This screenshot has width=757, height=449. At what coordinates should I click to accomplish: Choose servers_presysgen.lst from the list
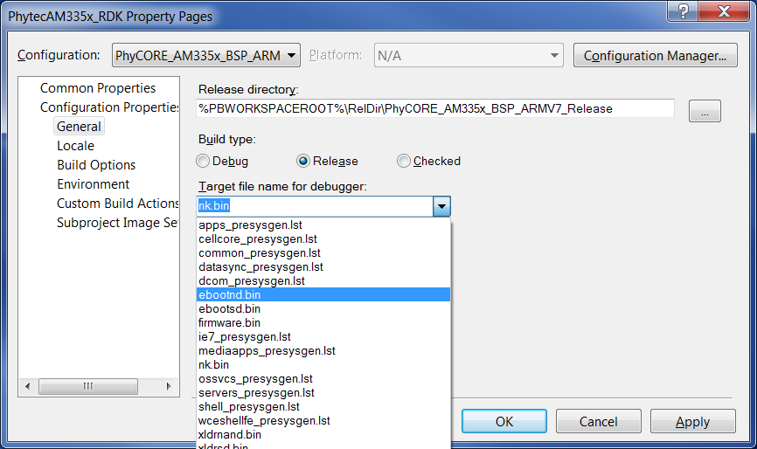[x=323, y=392]
